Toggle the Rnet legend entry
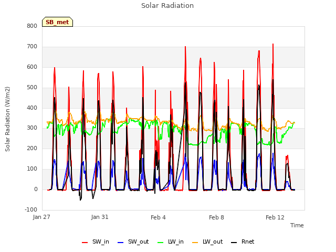336x252 pixels. click(x=243, y=241)
